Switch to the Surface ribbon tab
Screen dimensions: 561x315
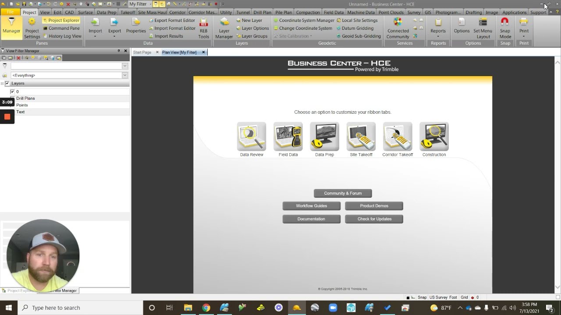(85, 12)
